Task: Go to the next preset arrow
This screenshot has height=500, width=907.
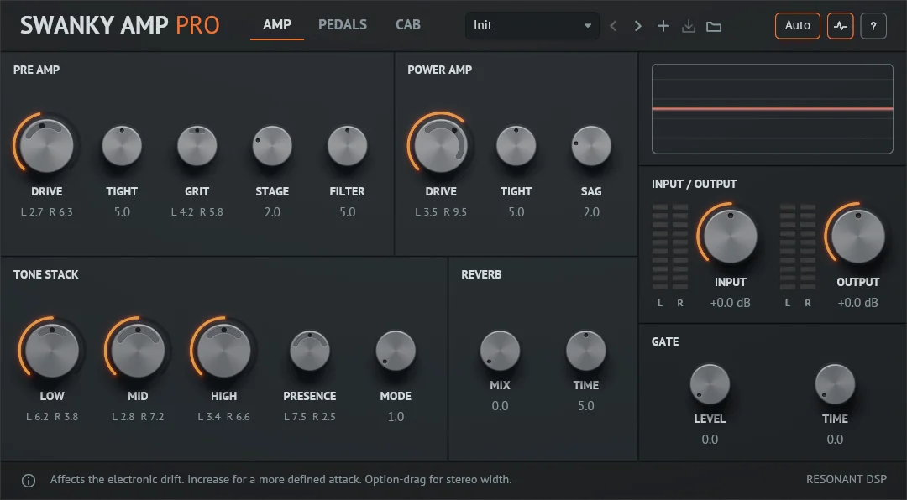Action: tap(638, 26)
